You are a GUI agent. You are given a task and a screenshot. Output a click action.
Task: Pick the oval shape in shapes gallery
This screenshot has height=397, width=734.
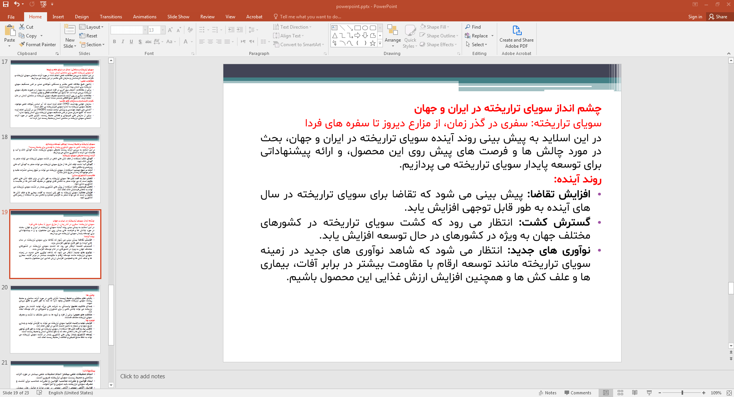[x=365, y=28]
